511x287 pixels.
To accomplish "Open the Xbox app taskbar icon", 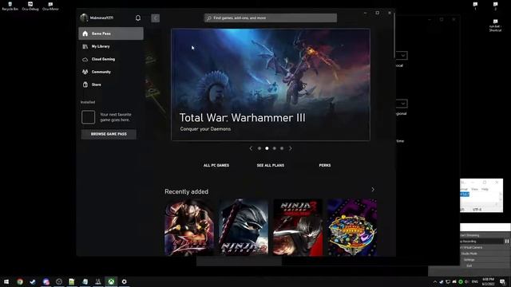I will click(x=111, y=281).
